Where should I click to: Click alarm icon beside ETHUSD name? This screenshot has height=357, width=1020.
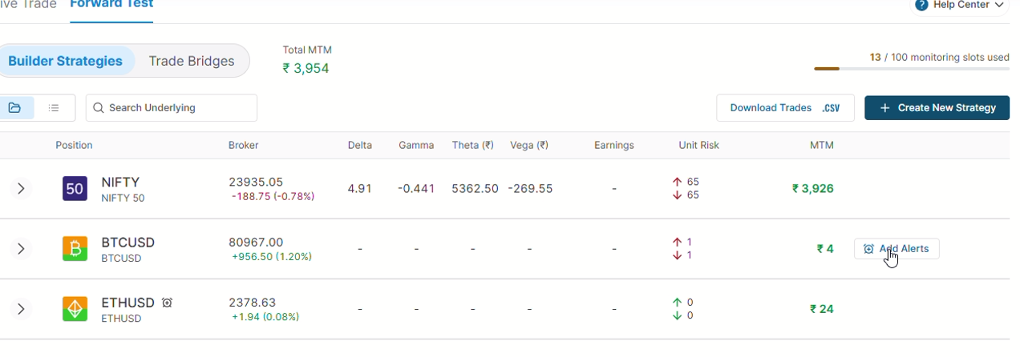click(167, 303)
